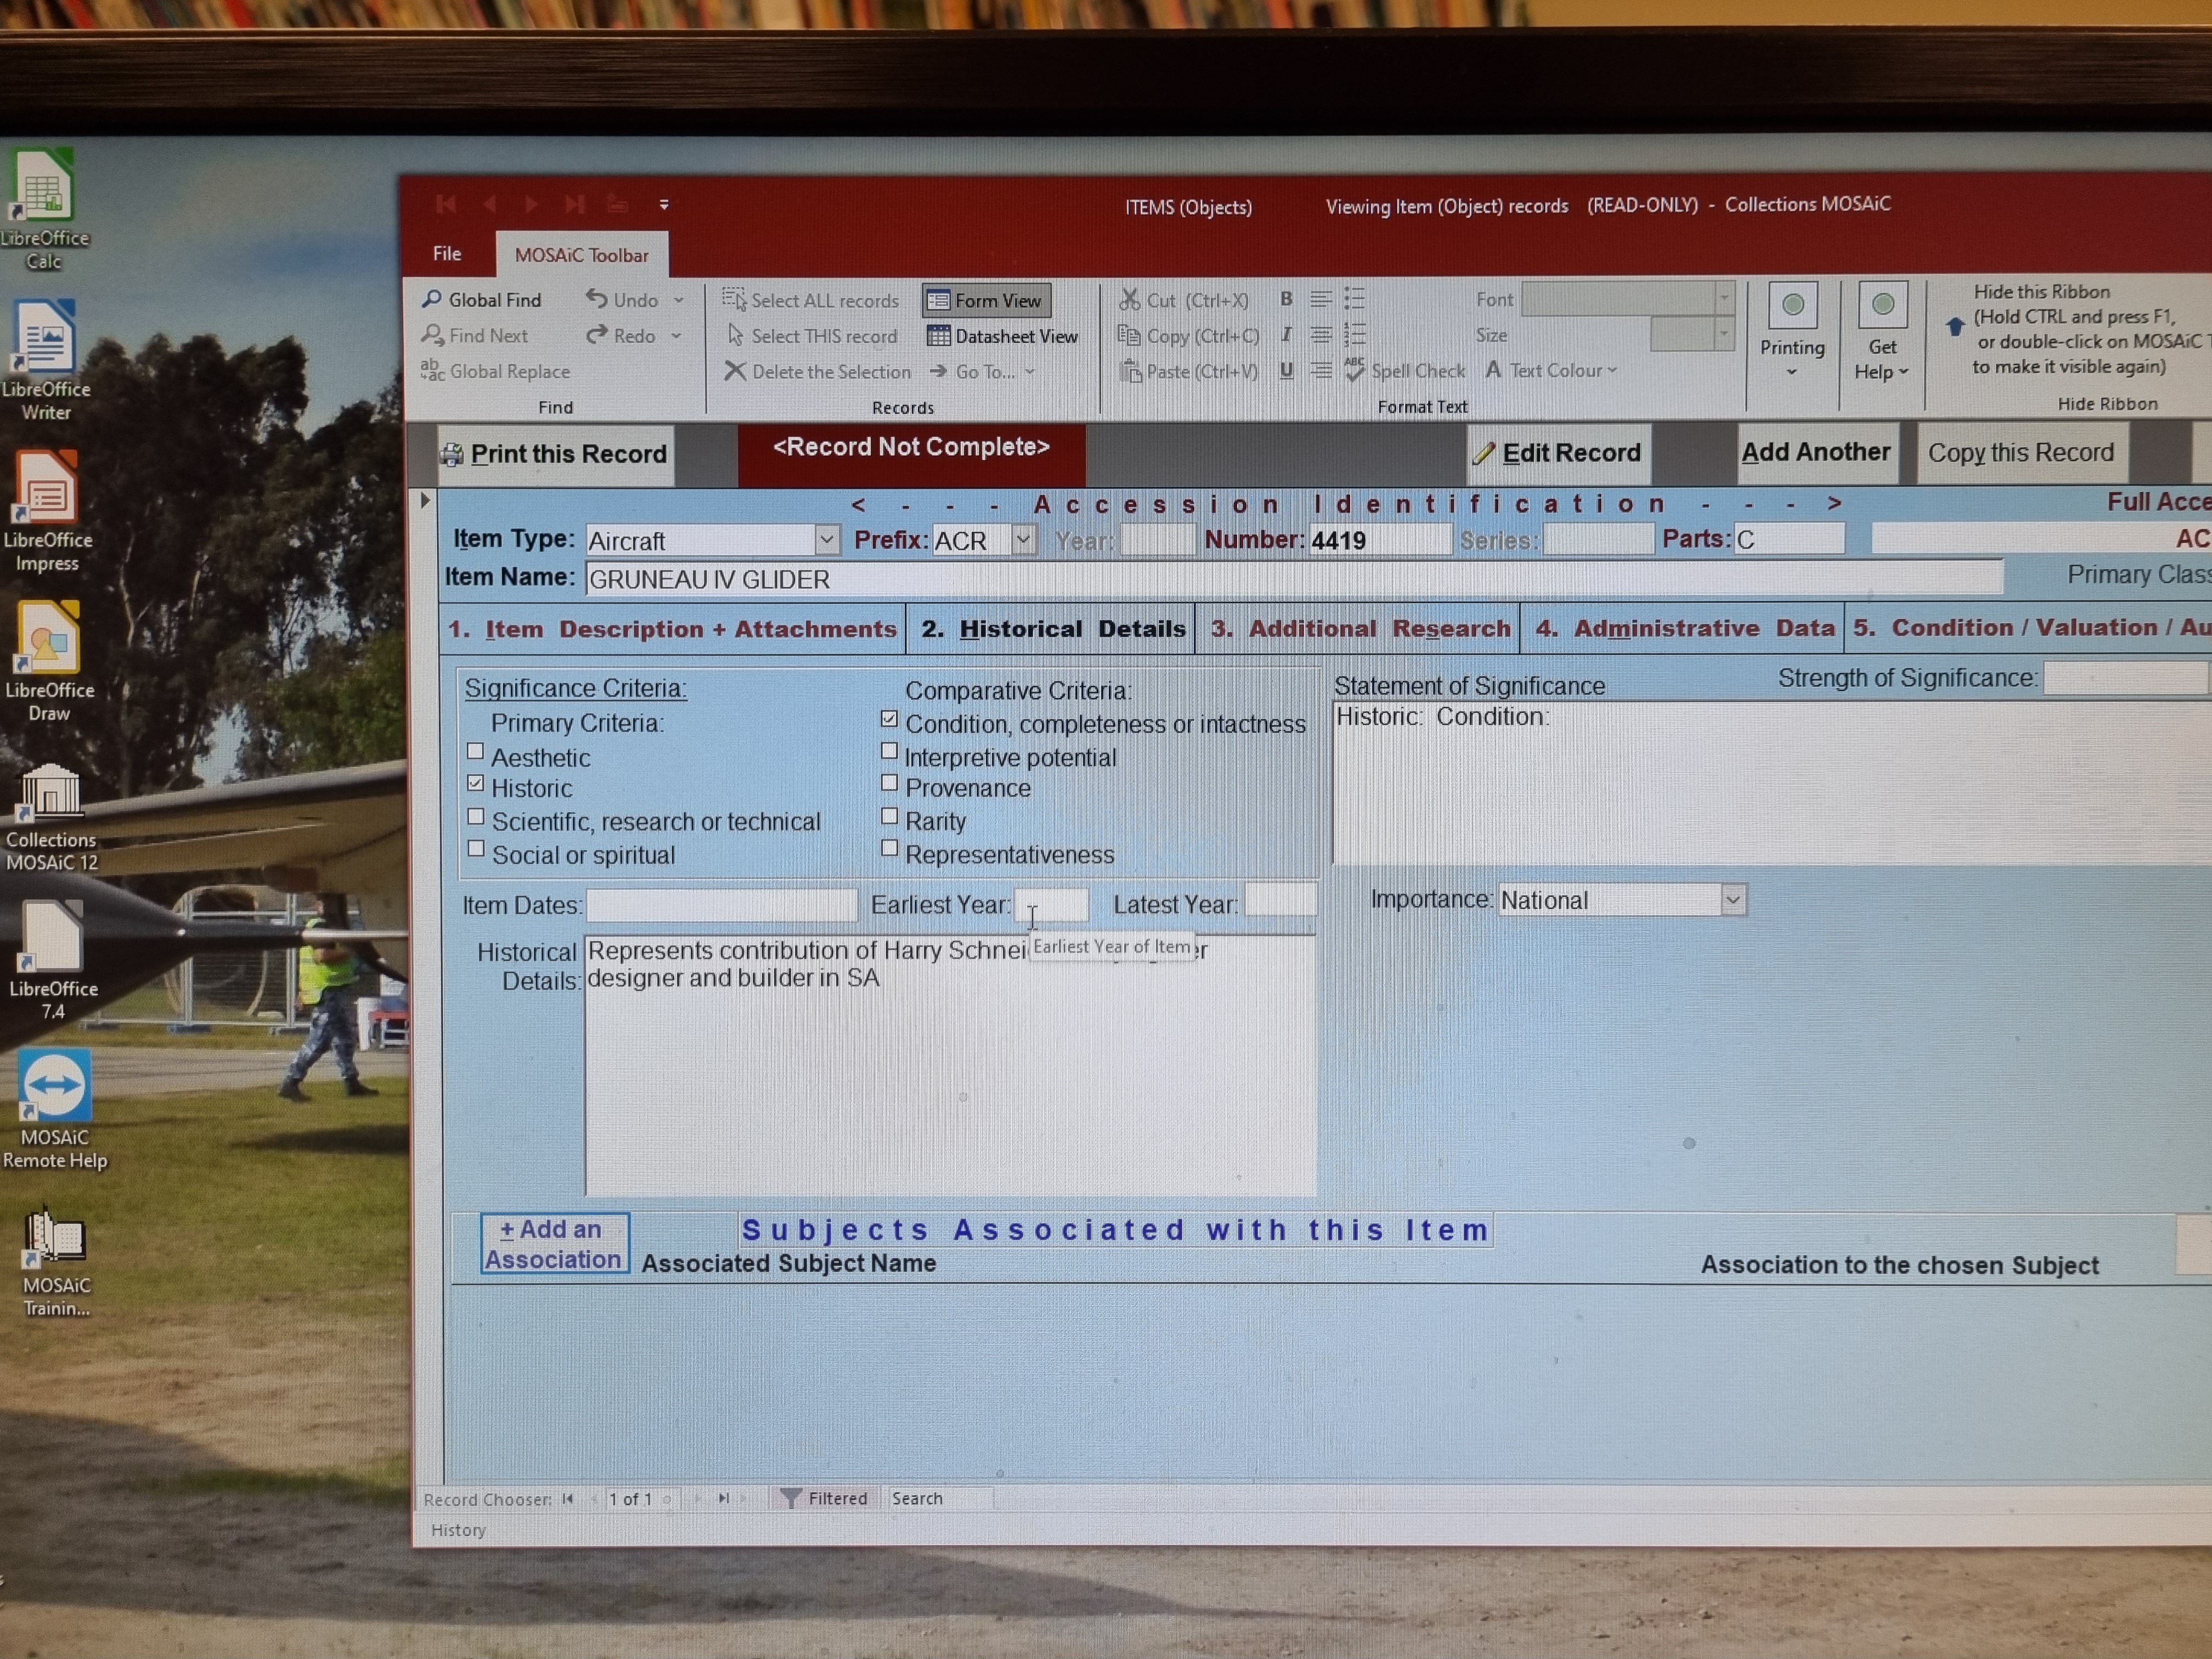Click Print this Record button

(x=556, y=454)
